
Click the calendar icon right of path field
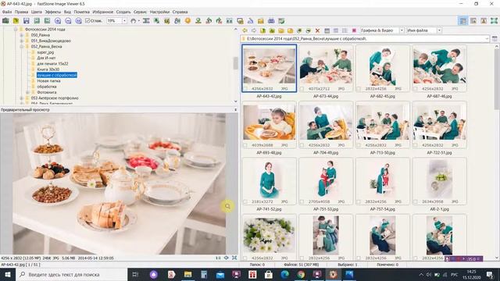[x=495, y=39]
